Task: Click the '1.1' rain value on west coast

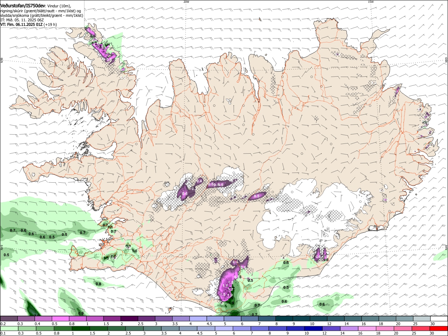Action: [x=110, y=227]
